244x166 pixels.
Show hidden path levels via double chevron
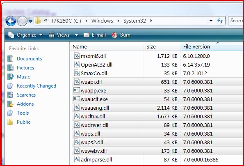pos(46,21)
